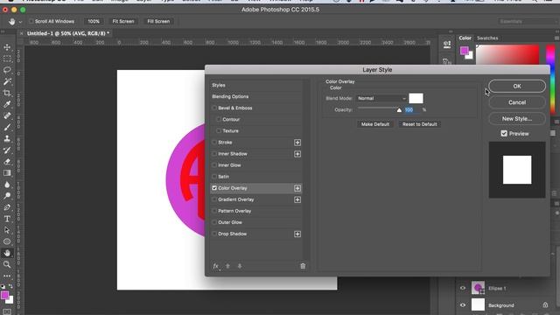Select the Ellipse 1 layer thumbnail
This screenshot has height=315, width=560.
pos(478,288)
